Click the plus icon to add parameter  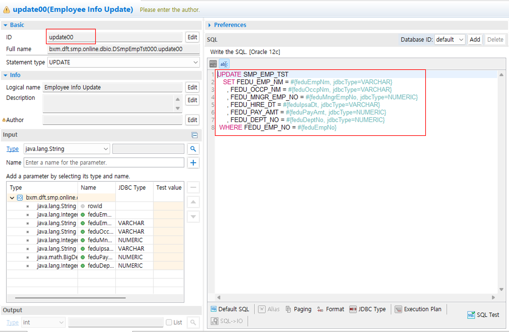coord(193,163)
